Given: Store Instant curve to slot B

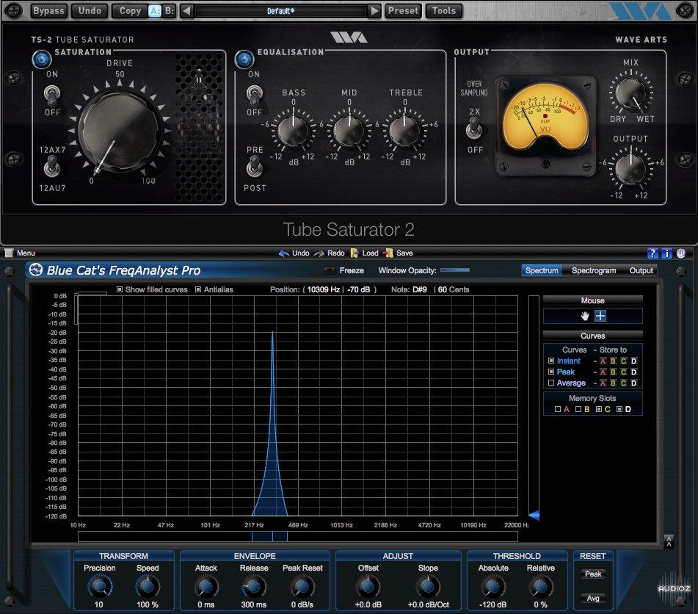Looking at the screenshot, I should point(614,361).
